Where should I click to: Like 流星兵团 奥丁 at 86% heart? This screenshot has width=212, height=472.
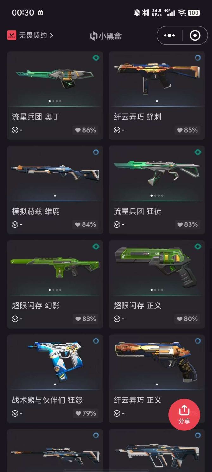(x=85, y=130)
